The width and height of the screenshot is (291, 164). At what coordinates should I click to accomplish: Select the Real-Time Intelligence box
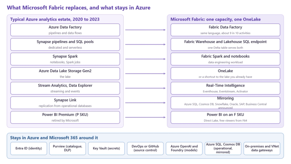(x=225, y=88)
